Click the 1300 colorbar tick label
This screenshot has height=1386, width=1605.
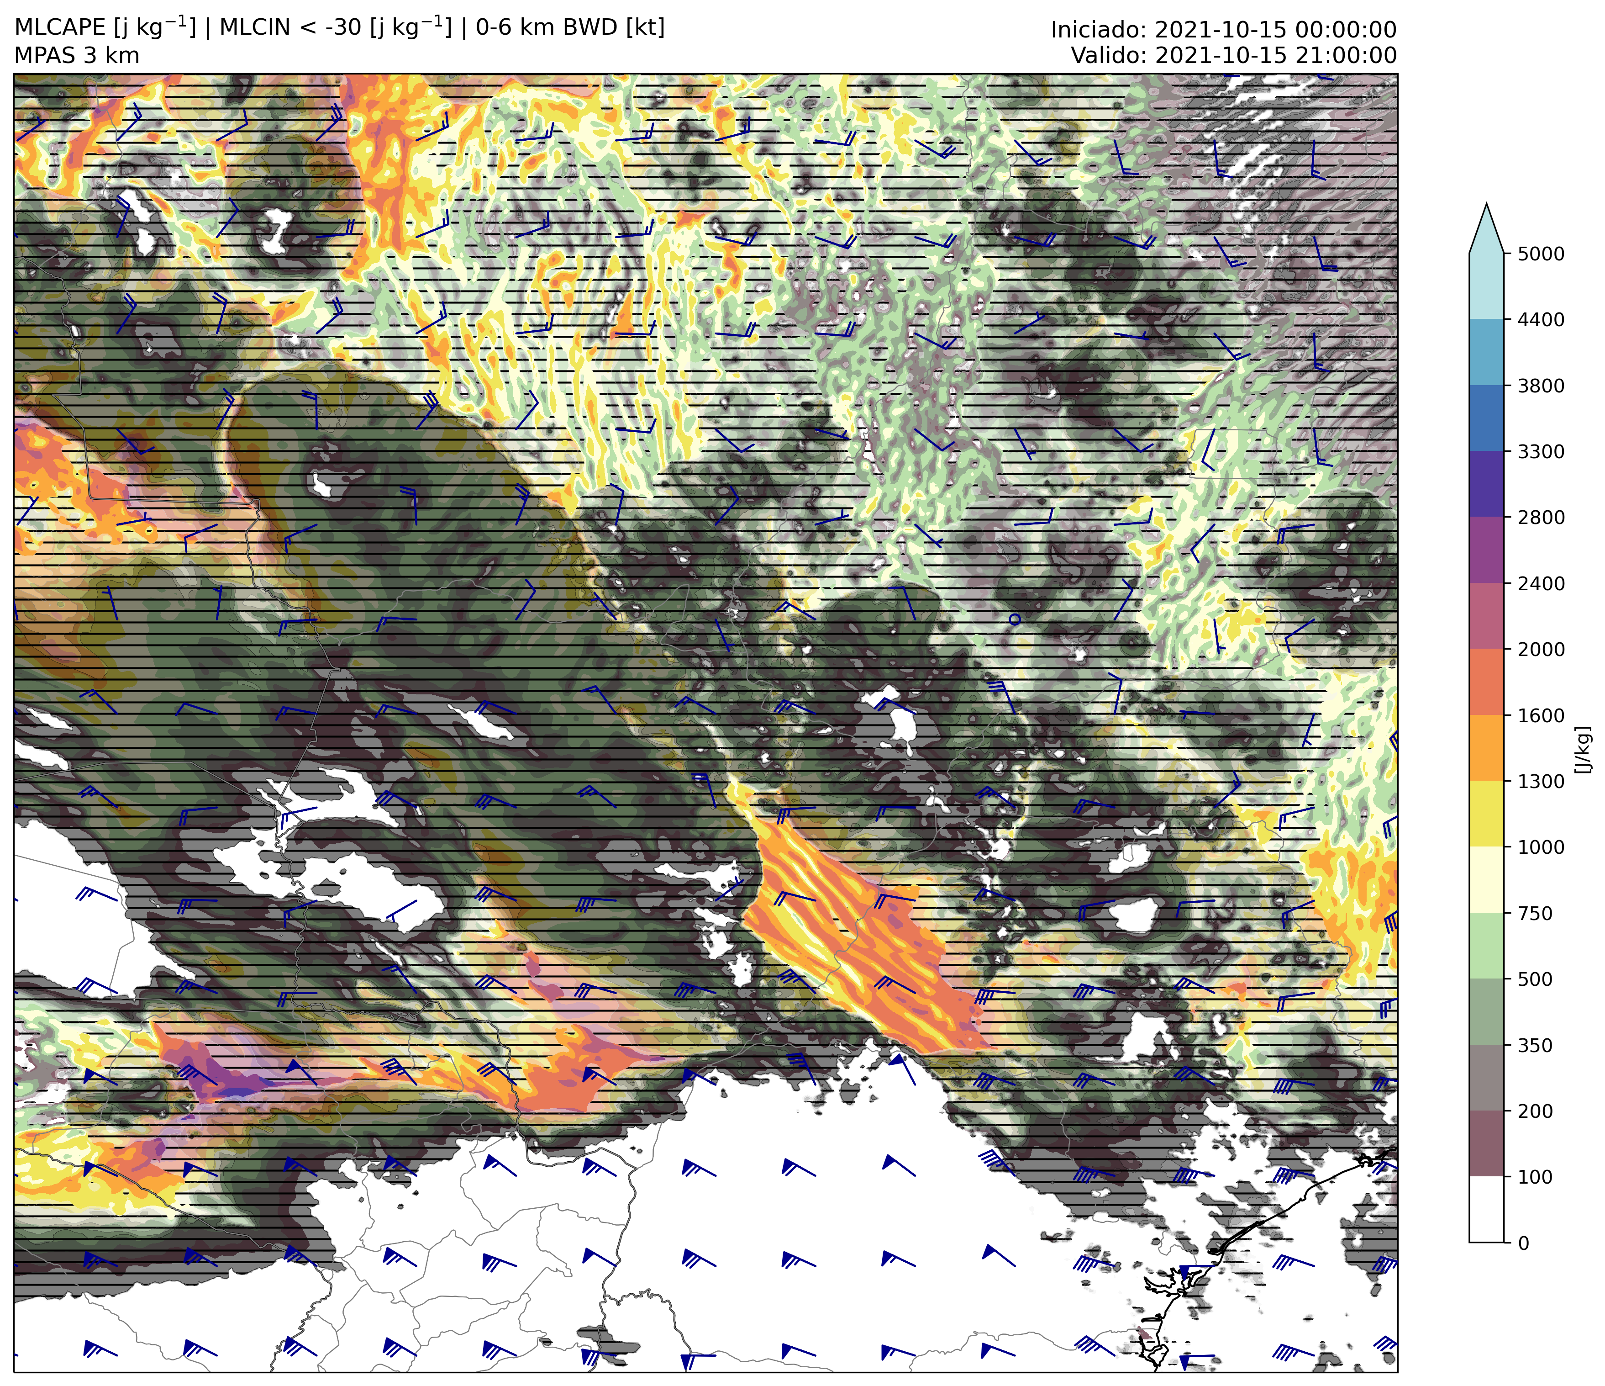(1541, 781)
